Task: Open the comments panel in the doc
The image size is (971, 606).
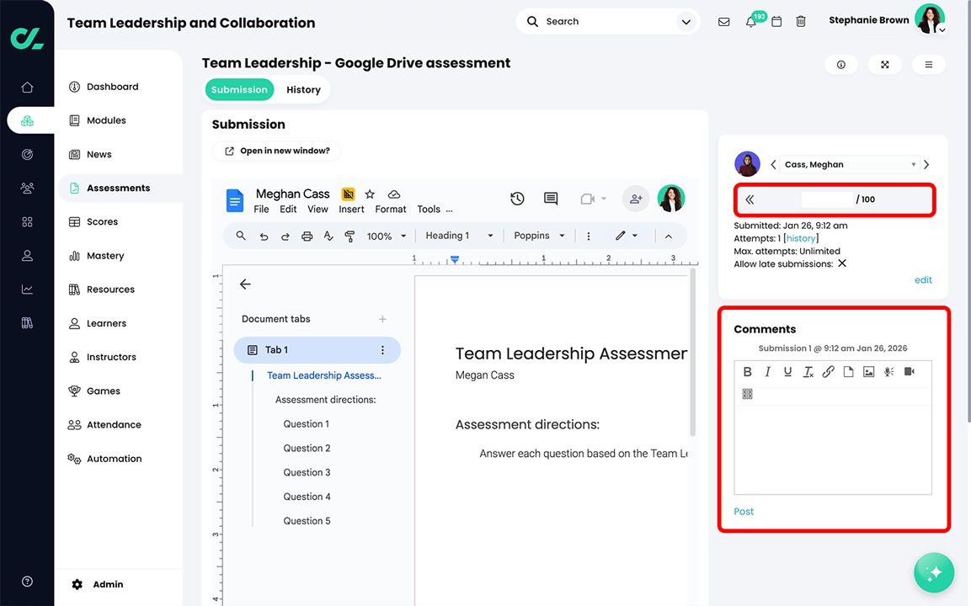Action: point(551,199)
